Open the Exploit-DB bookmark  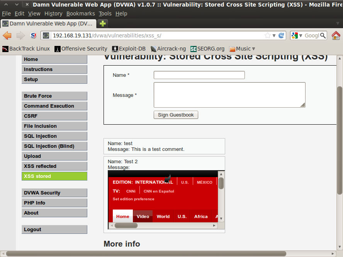[129, 49]
